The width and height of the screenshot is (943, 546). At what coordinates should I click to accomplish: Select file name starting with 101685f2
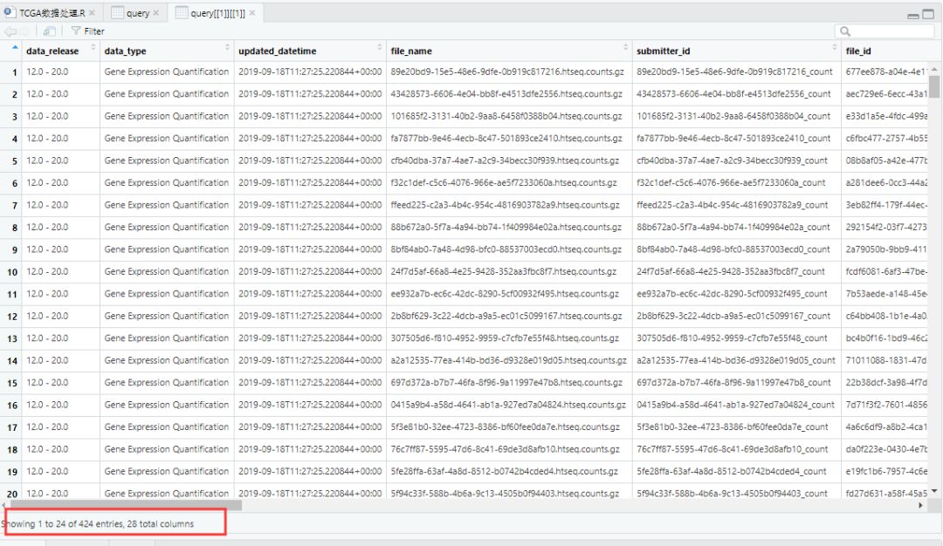click(x=506, y=116)
